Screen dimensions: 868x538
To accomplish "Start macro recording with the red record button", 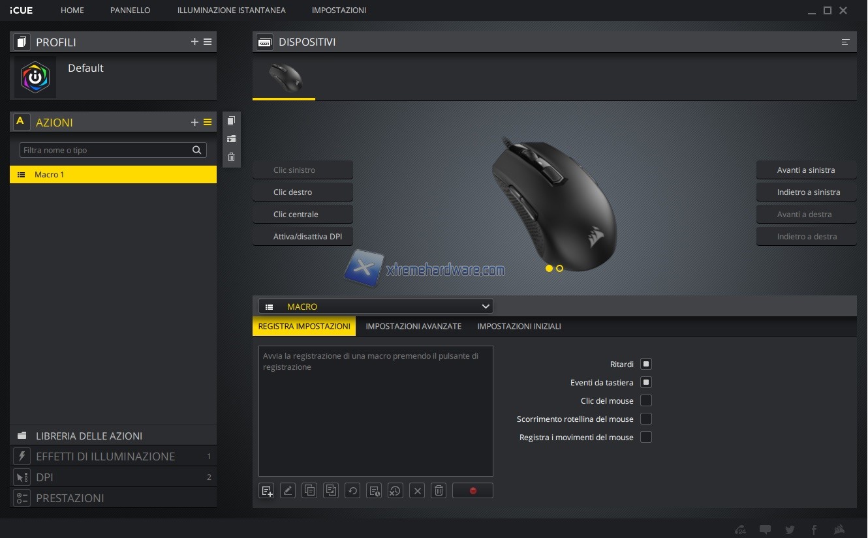I will coord(472,491).
